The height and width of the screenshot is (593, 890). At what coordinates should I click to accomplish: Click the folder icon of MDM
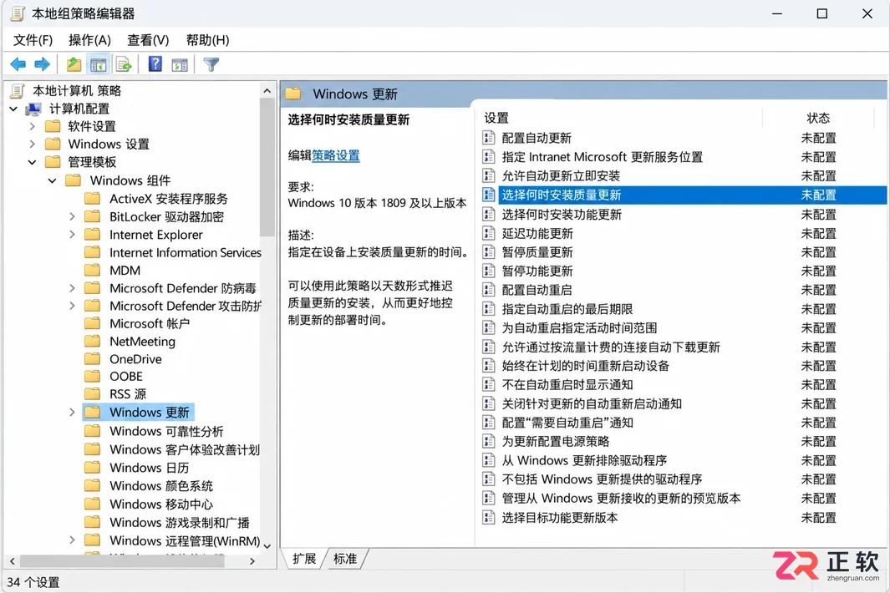(x=93, y=270)
